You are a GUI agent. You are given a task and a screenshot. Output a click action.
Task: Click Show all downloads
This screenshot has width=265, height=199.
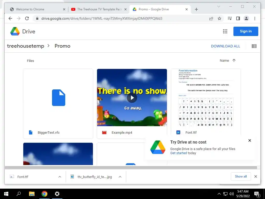(x=241, y=176)
